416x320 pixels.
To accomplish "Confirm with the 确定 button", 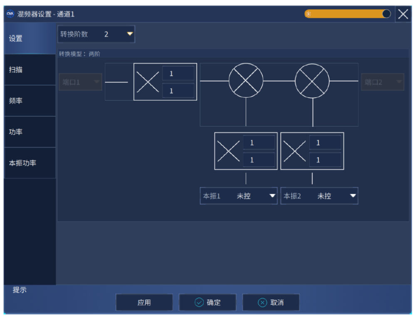I will [x=208, y=303].
